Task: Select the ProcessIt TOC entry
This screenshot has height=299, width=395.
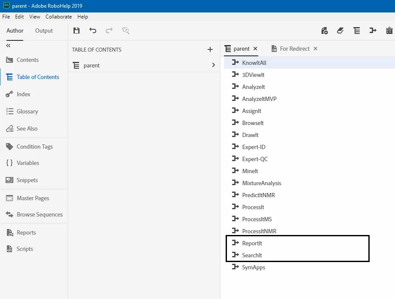Action: [309, 207]
